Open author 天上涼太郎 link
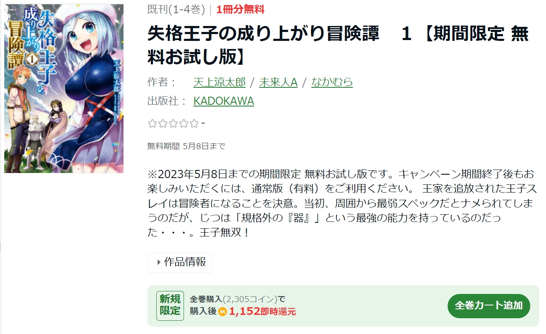Screen dimensions: 546x334 (x=219, y=82)
